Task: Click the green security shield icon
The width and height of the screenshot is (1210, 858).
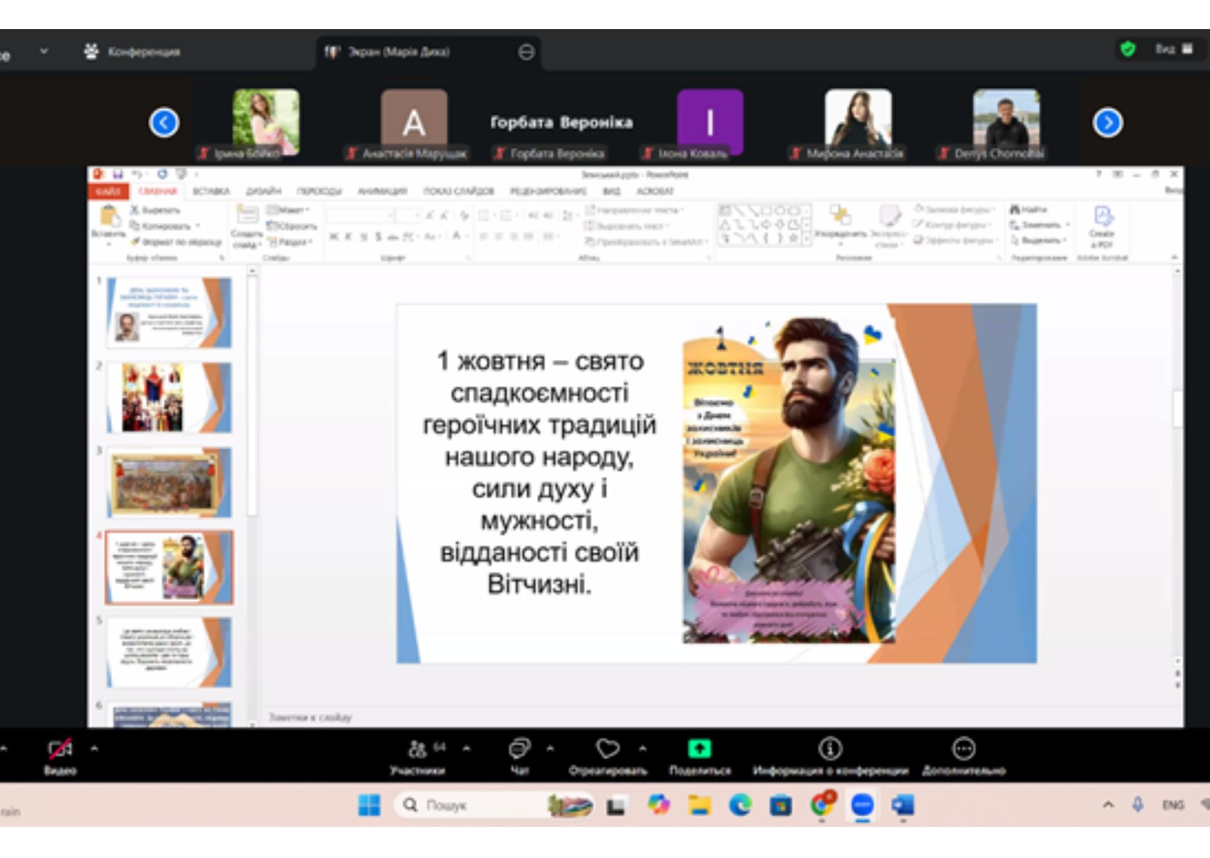Action: point(1128,49)
